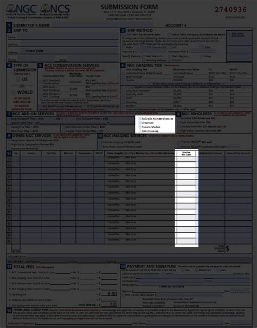257x328 pixels.
Task: Tick the Next day a.m. delivery checkbox
Action: coord(143,56)
